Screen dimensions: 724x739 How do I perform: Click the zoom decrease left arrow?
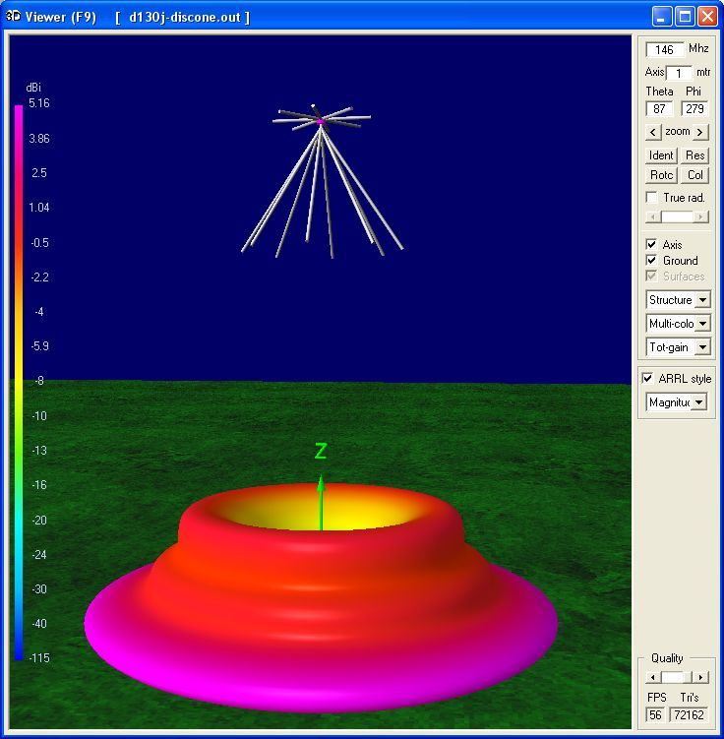(x=653, y=133)
